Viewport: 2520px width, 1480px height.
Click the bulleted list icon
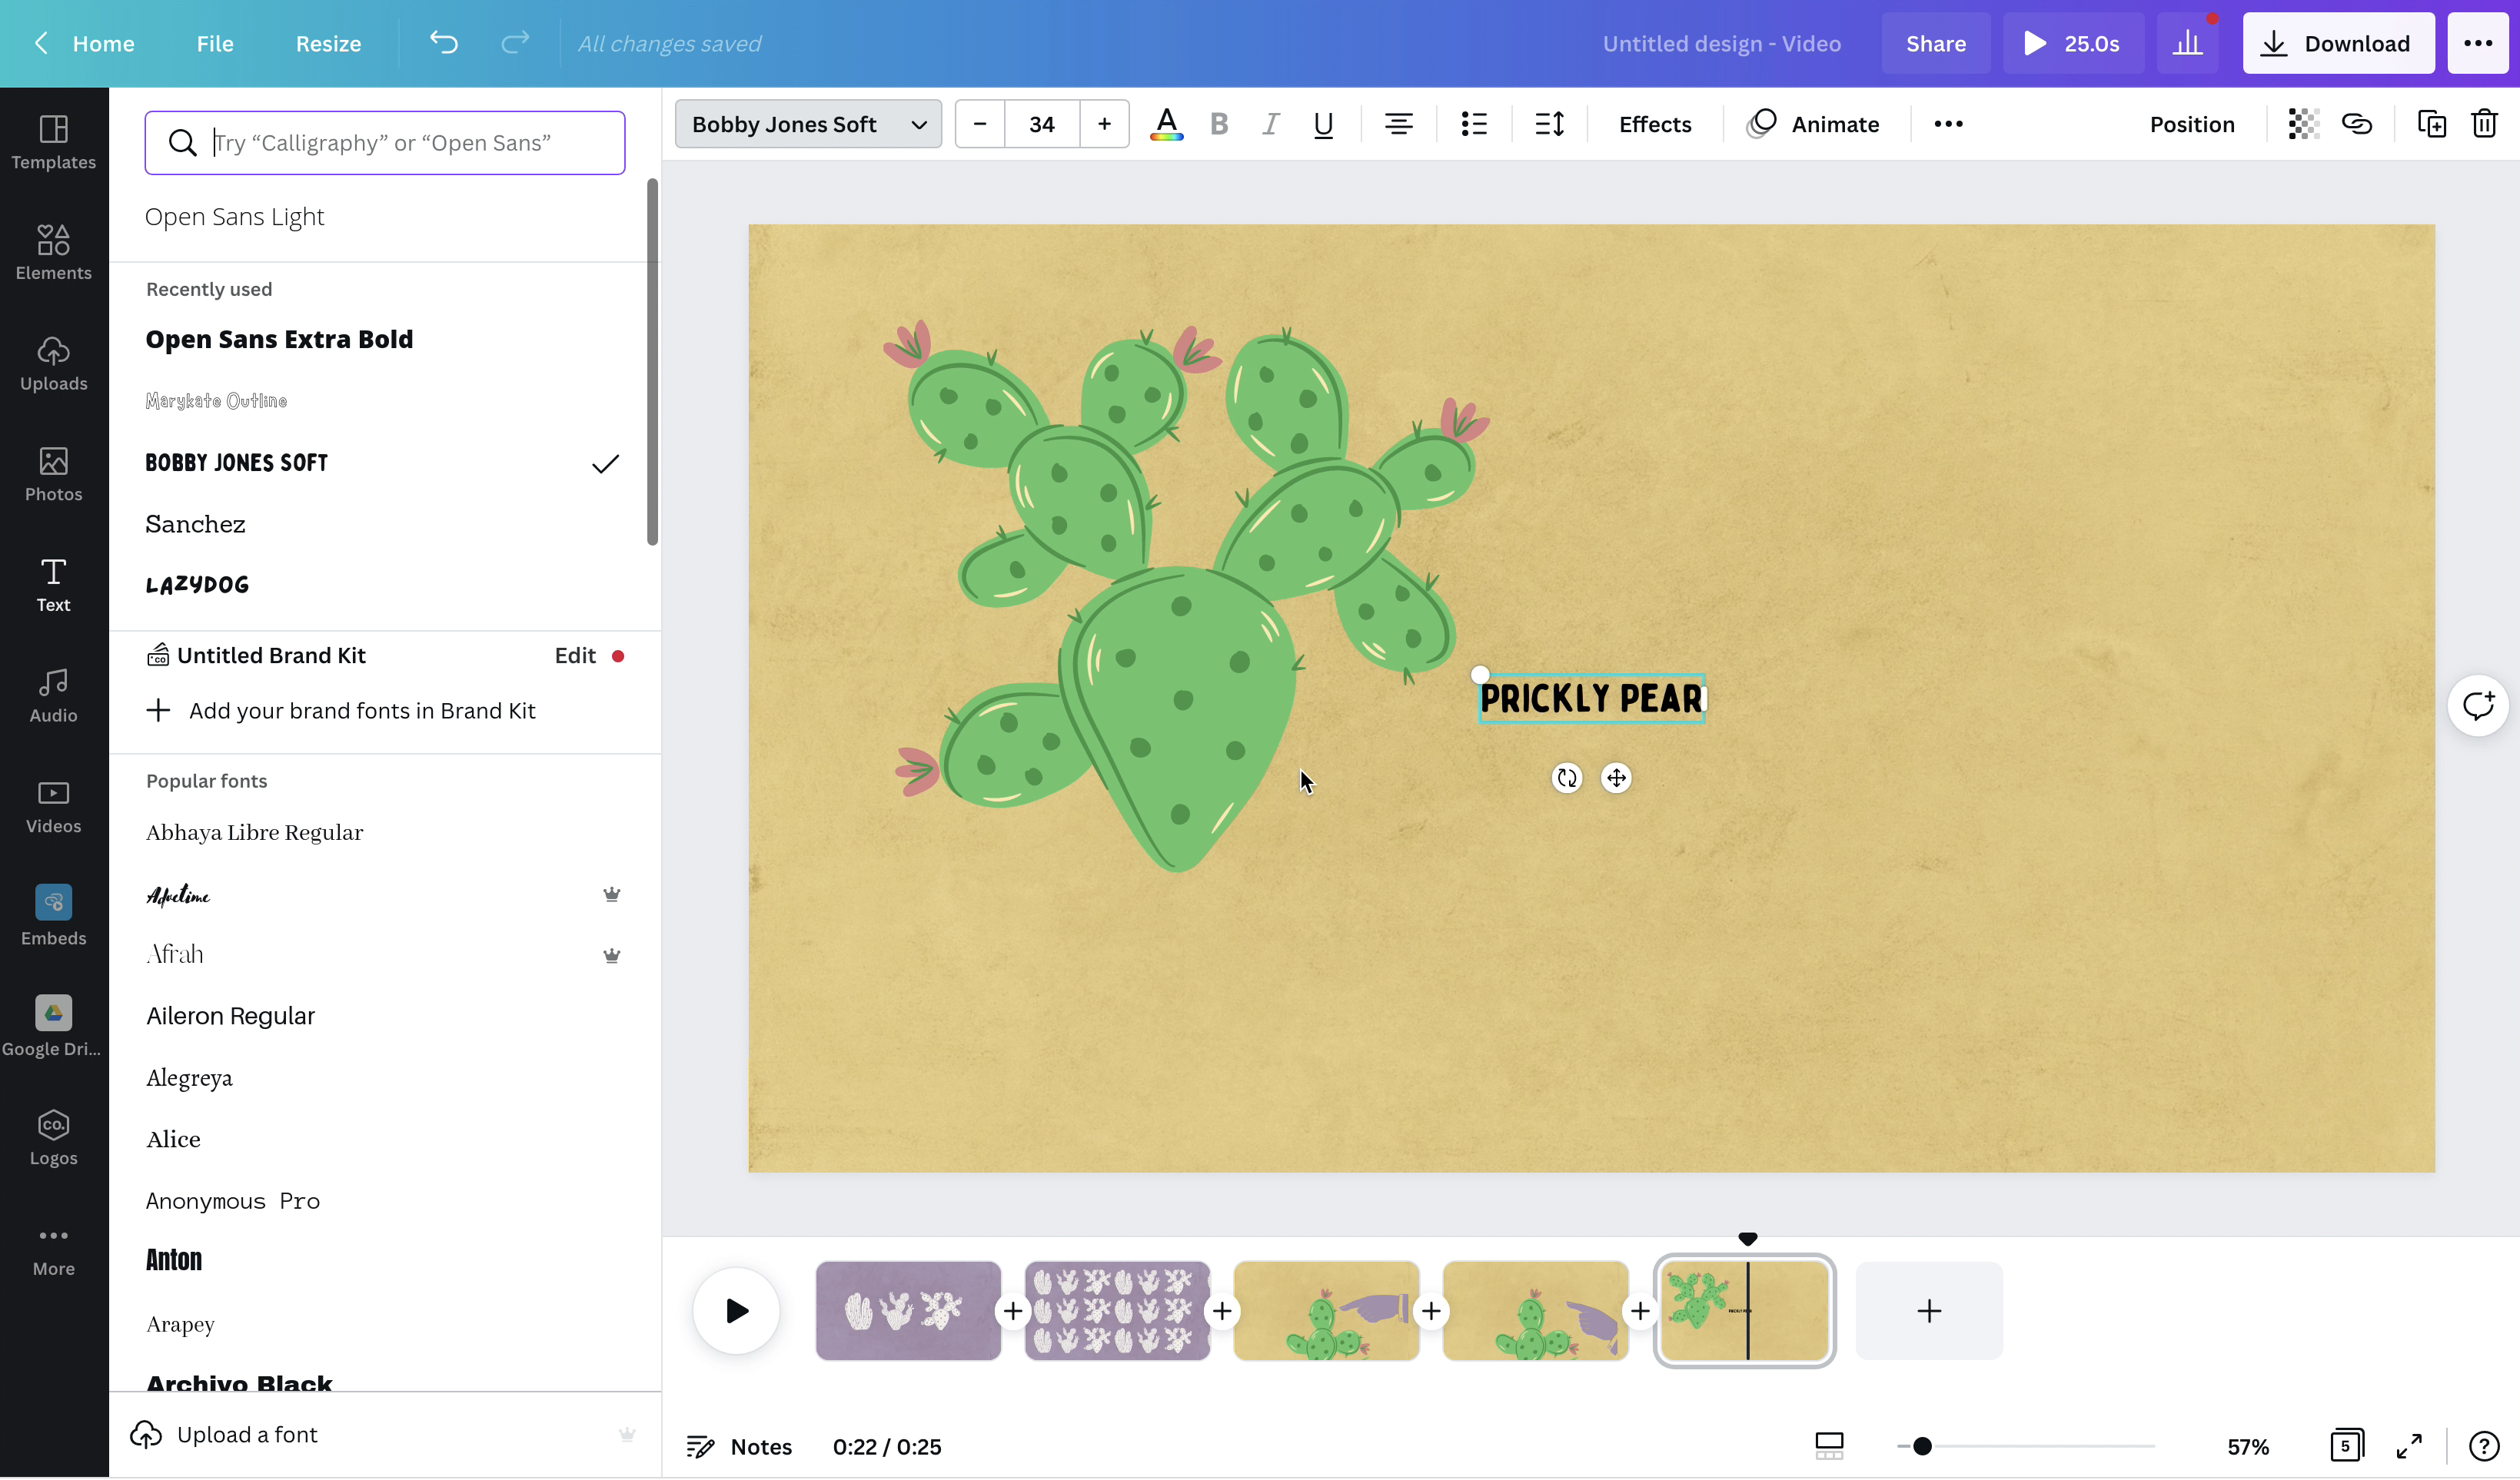1474,124
